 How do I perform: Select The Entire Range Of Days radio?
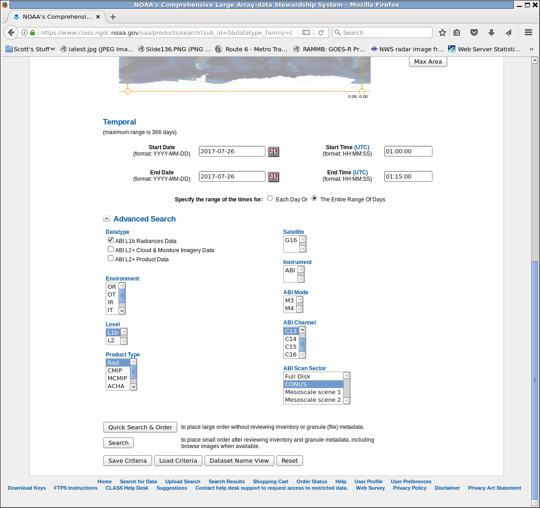click(314, 198)
